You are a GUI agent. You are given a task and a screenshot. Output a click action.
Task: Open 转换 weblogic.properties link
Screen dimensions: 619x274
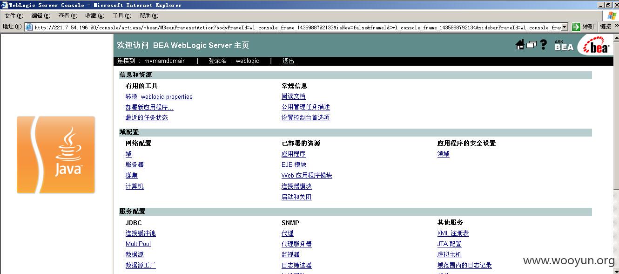point(159,97)
